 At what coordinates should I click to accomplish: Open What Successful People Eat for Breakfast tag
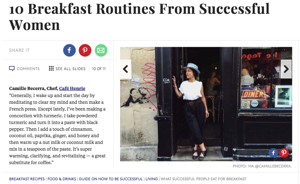(203, 179)
